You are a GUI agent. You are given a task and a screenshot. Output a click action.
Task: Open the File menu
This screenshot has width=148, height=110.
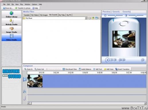[4, 4]
